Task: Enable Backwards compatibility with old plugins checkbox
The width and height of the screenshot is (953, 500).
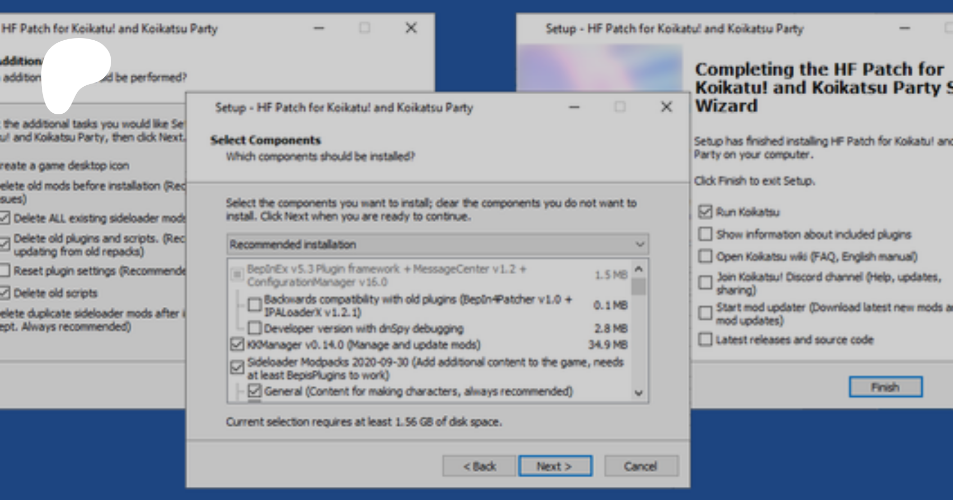Action: pos(255,304)
